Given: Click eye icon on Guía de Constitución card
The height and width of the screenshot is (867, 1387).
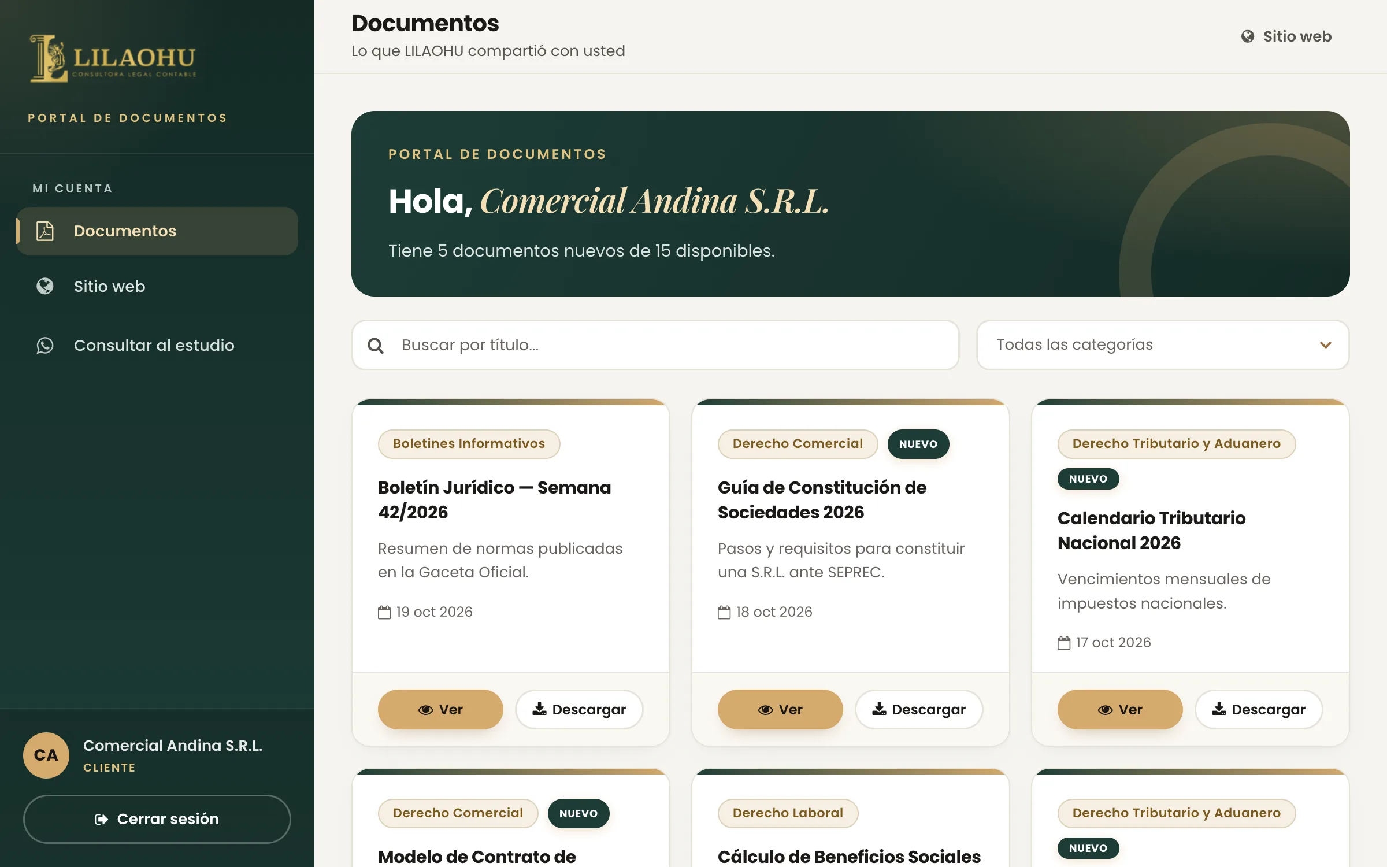Looking at the screenshot, I should [x=766, y=710].
